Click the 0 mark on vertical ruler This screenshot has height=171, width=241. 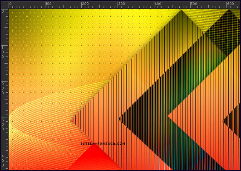[x=3, y=11]
